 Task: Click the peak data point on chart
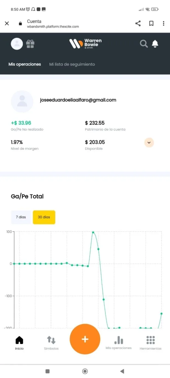coord(93,232)
